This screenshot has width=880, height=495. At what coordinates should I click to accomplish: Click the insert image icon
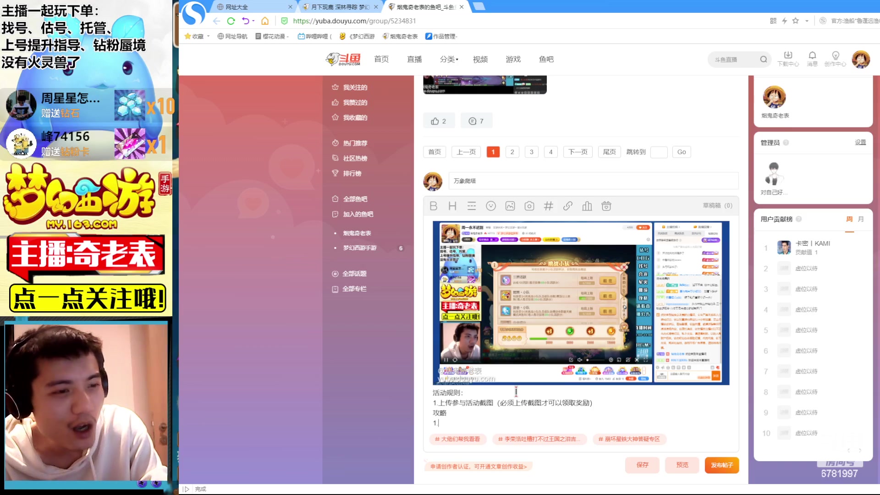point(510,206)
